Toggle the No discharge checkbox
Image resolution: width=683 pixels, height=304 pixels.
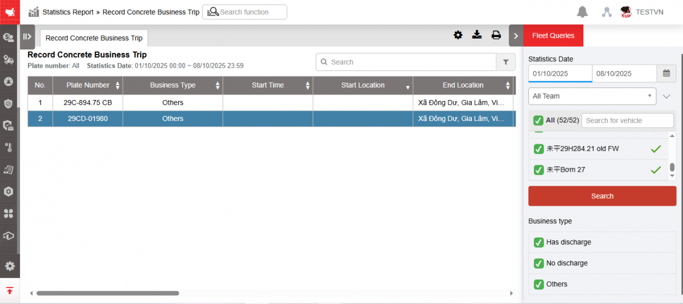(538, 263)
